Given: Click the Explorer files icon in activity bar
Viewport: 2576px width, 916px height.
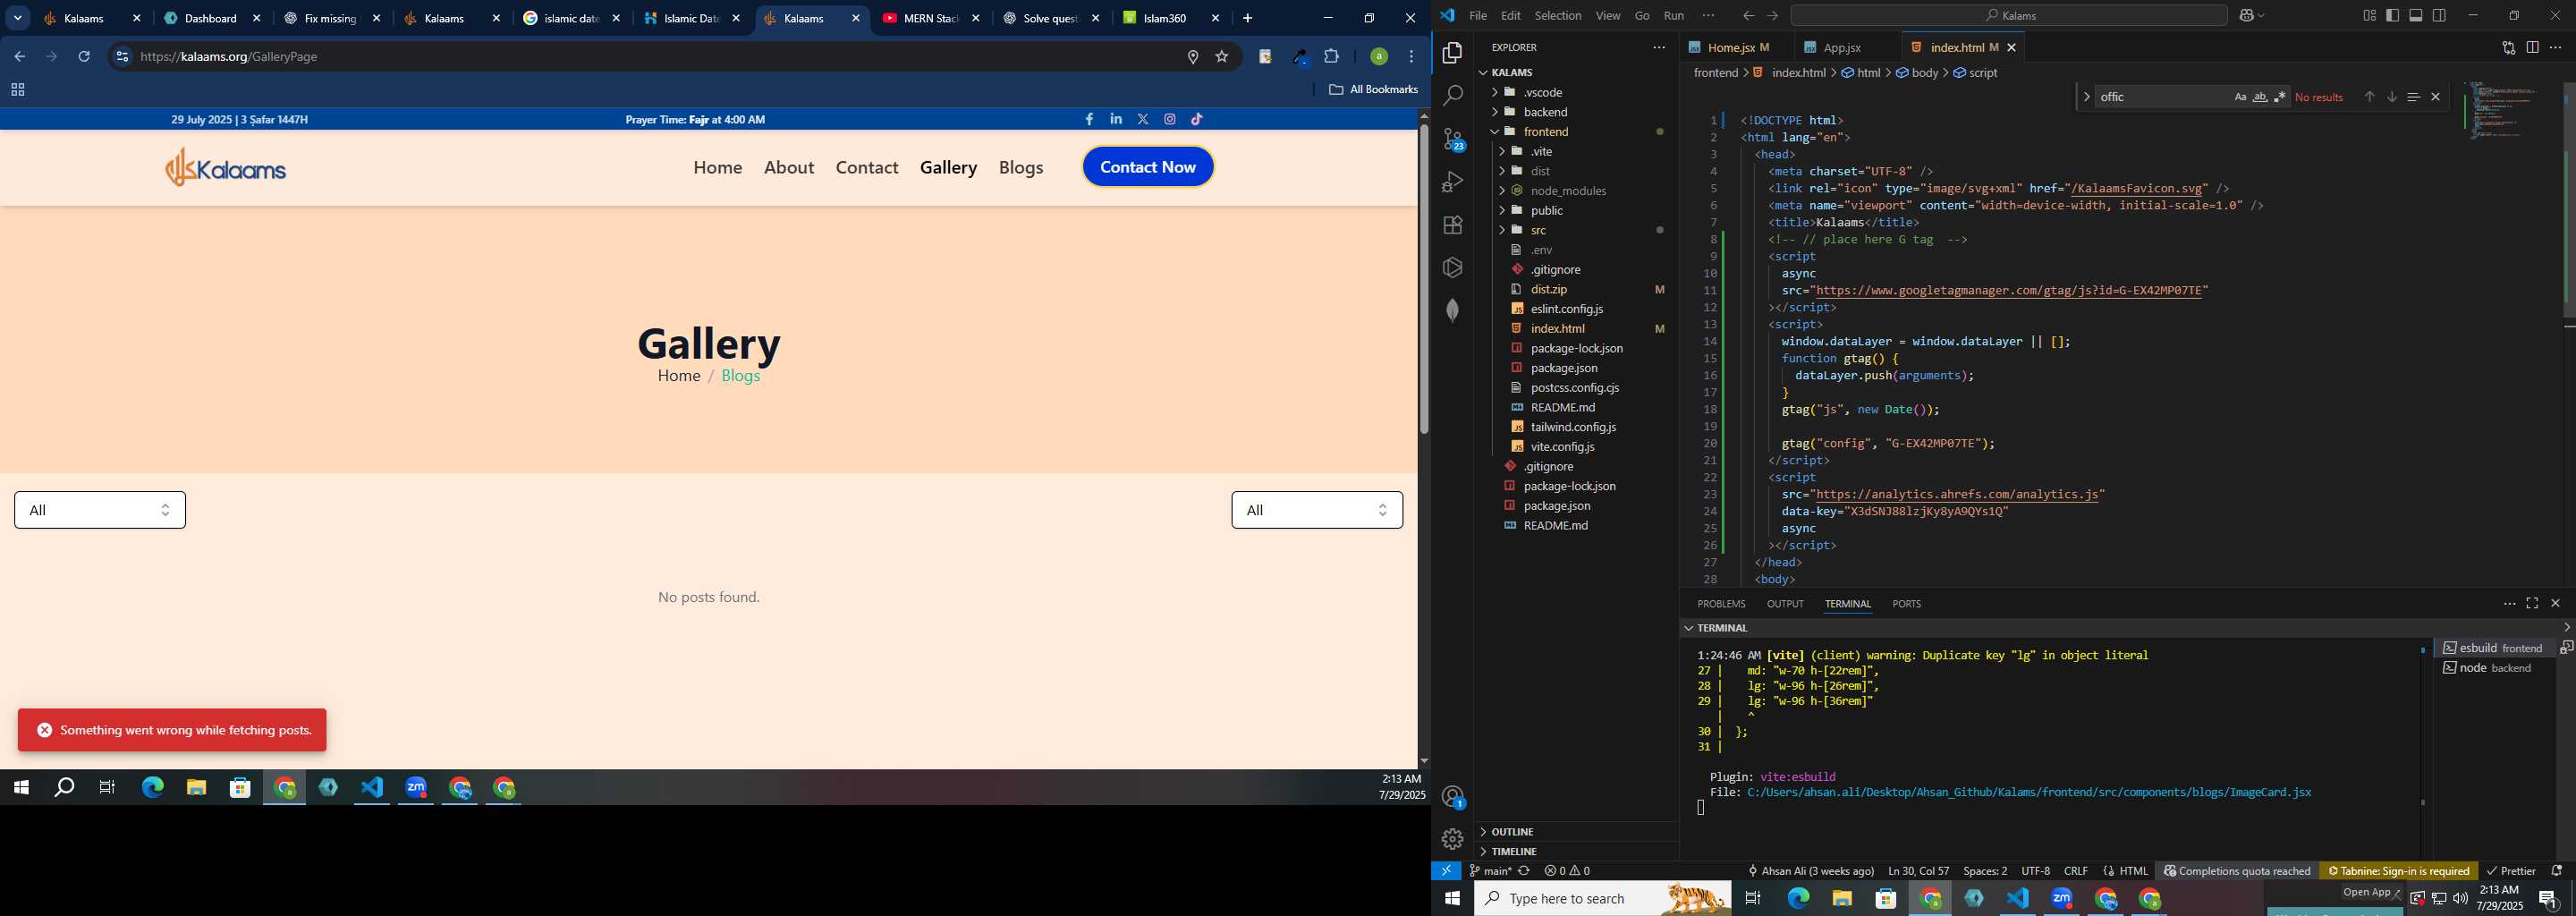Looking at the screenshot, I should [x=1452, y=53].
